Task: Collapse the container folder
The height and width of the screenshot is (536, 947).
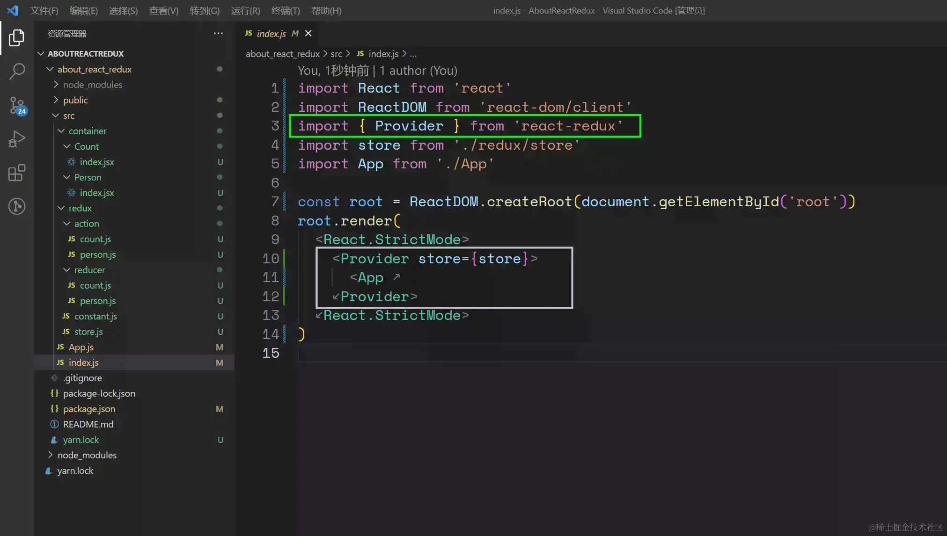Action: point(61,131)
